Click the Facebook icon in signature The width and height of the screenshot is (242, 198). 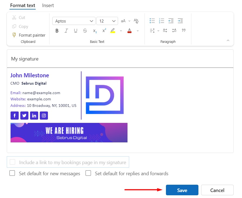click(15, 116)
